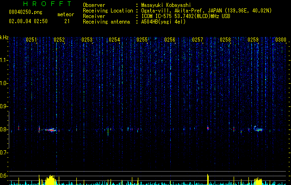
Task: Click the 0.9 kHz axis label
Action: tap(4, 106)
